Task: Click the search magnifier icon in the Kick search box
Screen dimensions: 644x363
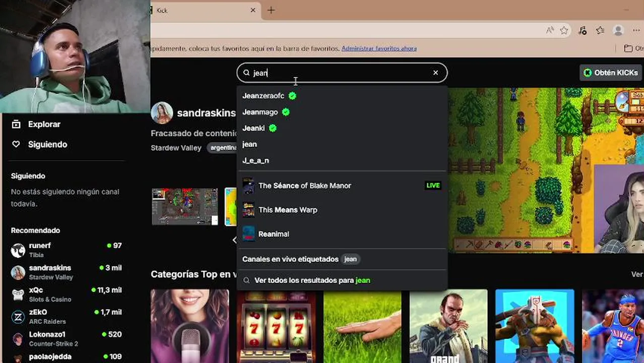Action: (246, 73)
